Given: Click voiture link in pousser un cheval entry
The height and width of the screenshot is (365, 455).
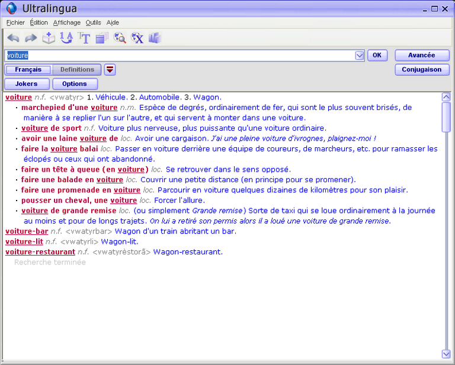Looking at the screenshot, I should point(123,201).
